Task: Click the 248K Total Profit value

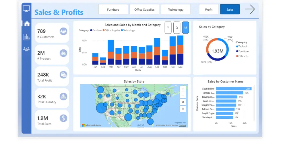Action: (x=43, y=75)
